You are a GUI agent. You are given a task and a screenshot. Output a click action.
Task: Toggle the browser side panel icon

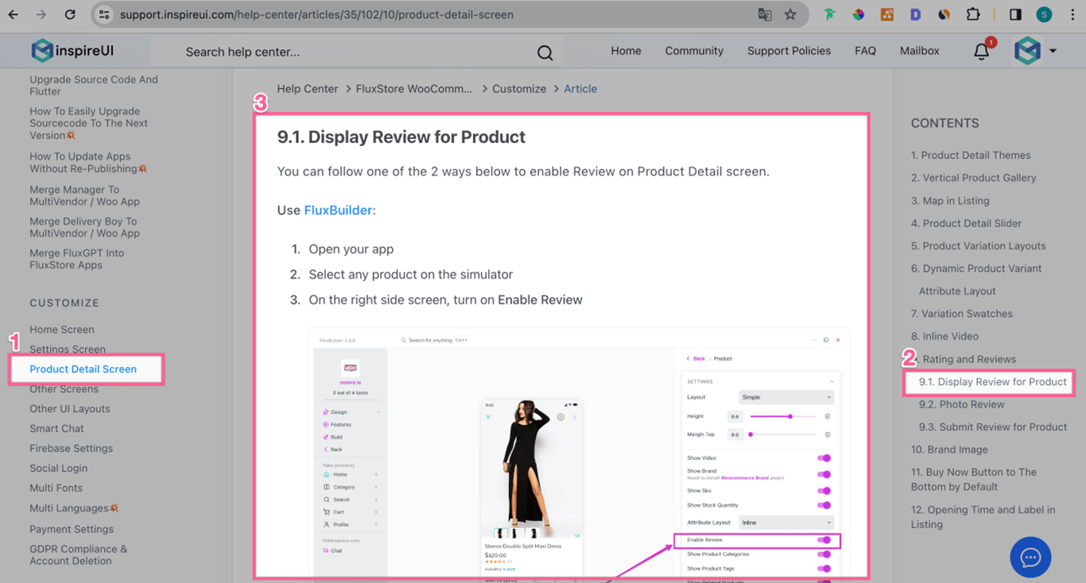tap(1015, 14)
